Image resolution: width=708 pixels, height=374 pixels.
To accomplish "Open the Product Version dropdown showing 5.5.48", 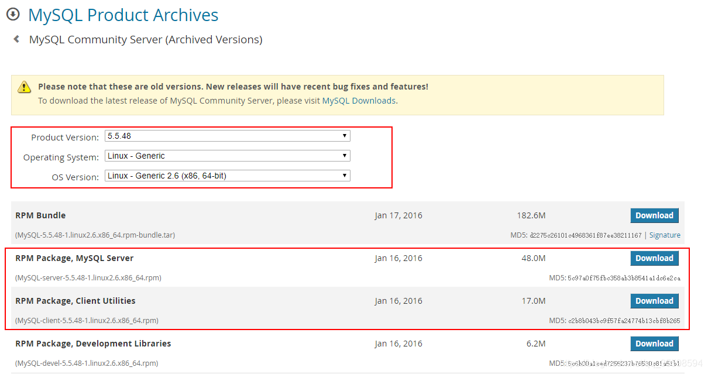I will click(x=228, y=136).
